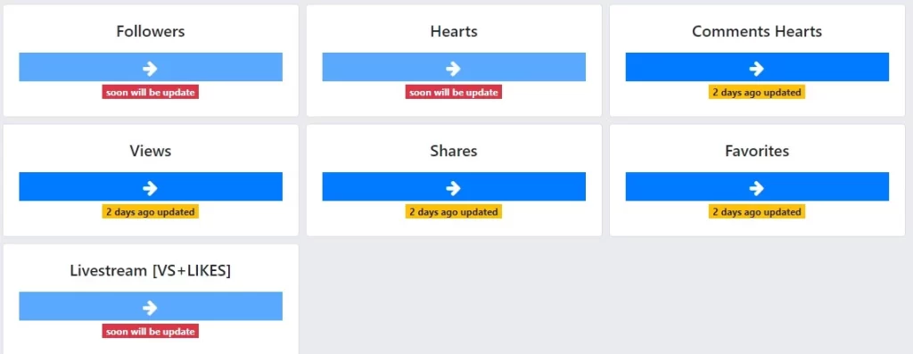Open Shares using its arrow icon
This screenshot has width=913, height=354.
[x=454, y=188]
